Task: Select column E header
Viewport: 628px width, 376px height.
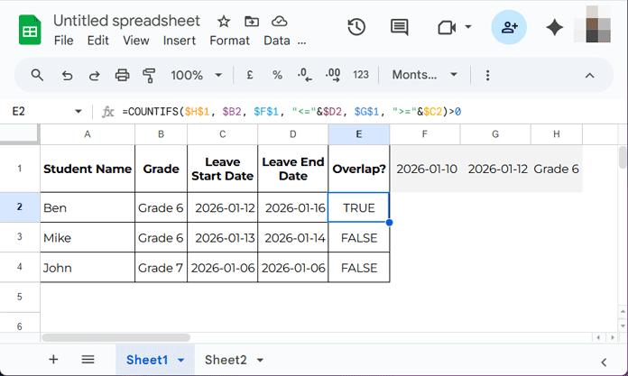Action: [359, 134]
